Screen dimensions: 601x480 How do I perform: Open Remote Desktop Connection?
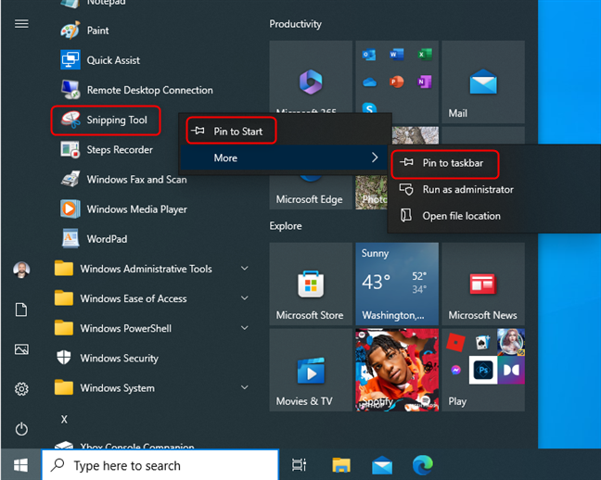coord(148,90)
